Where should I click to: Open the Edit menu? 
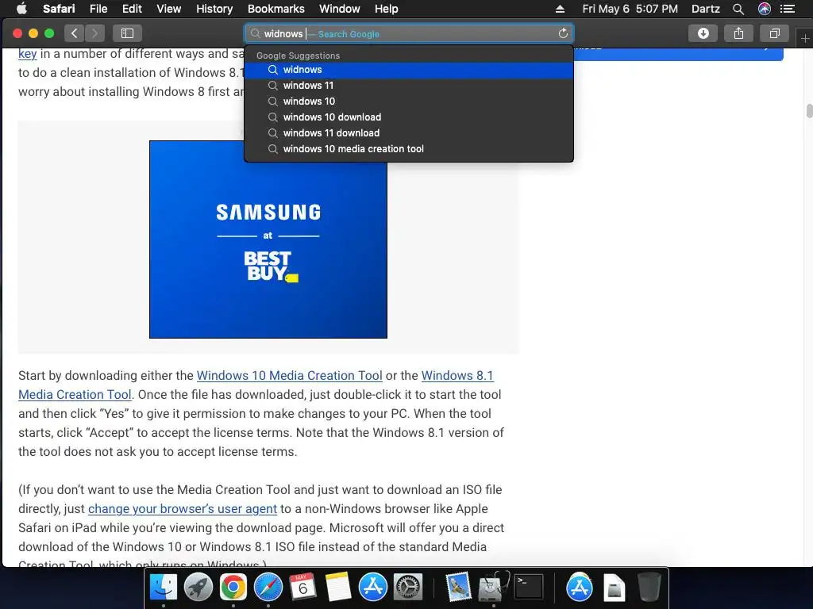click(132, 9)
